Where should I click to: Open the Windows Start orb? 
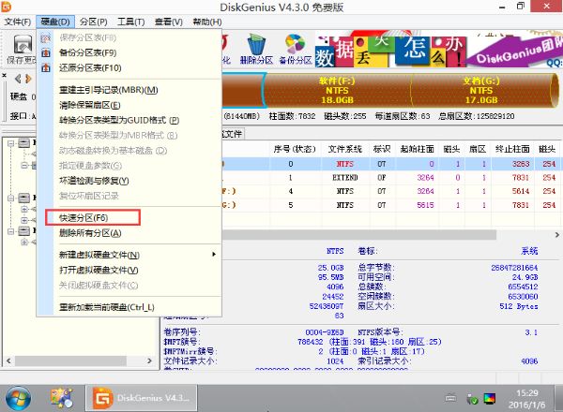(17, 398)
